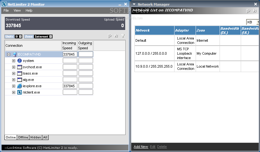Click the alg.exe window icon

20,80
